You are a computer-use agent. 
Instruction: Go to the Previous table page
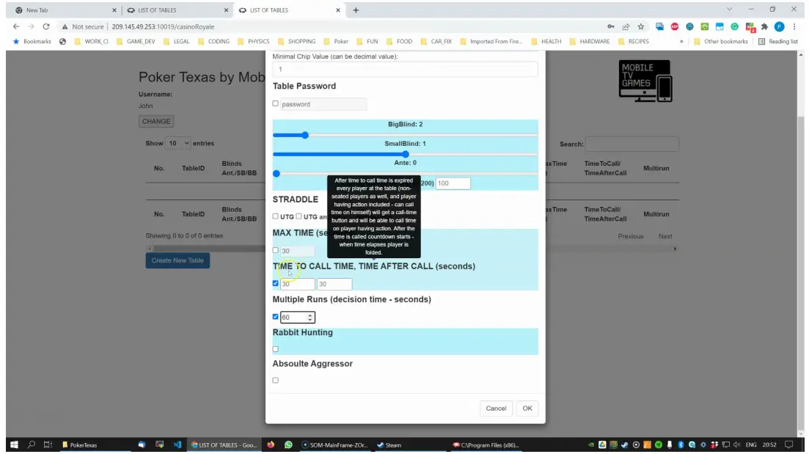[x=631, y=236]
